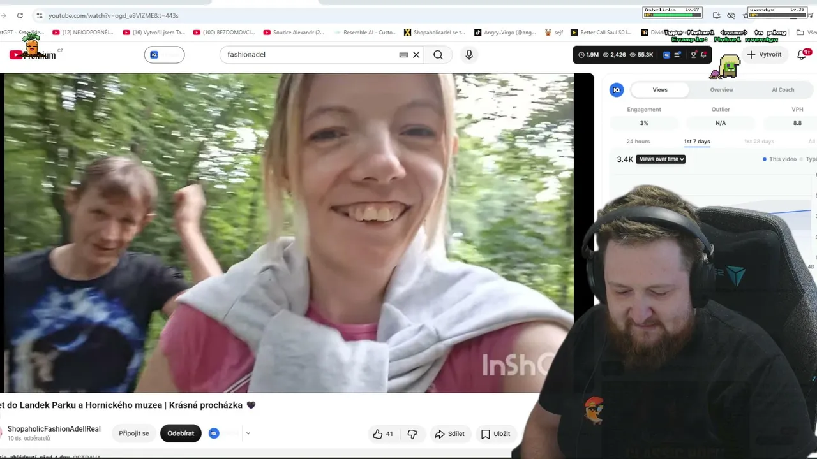Expand the chevron next to the subscribe area

(x=248, y=433)
